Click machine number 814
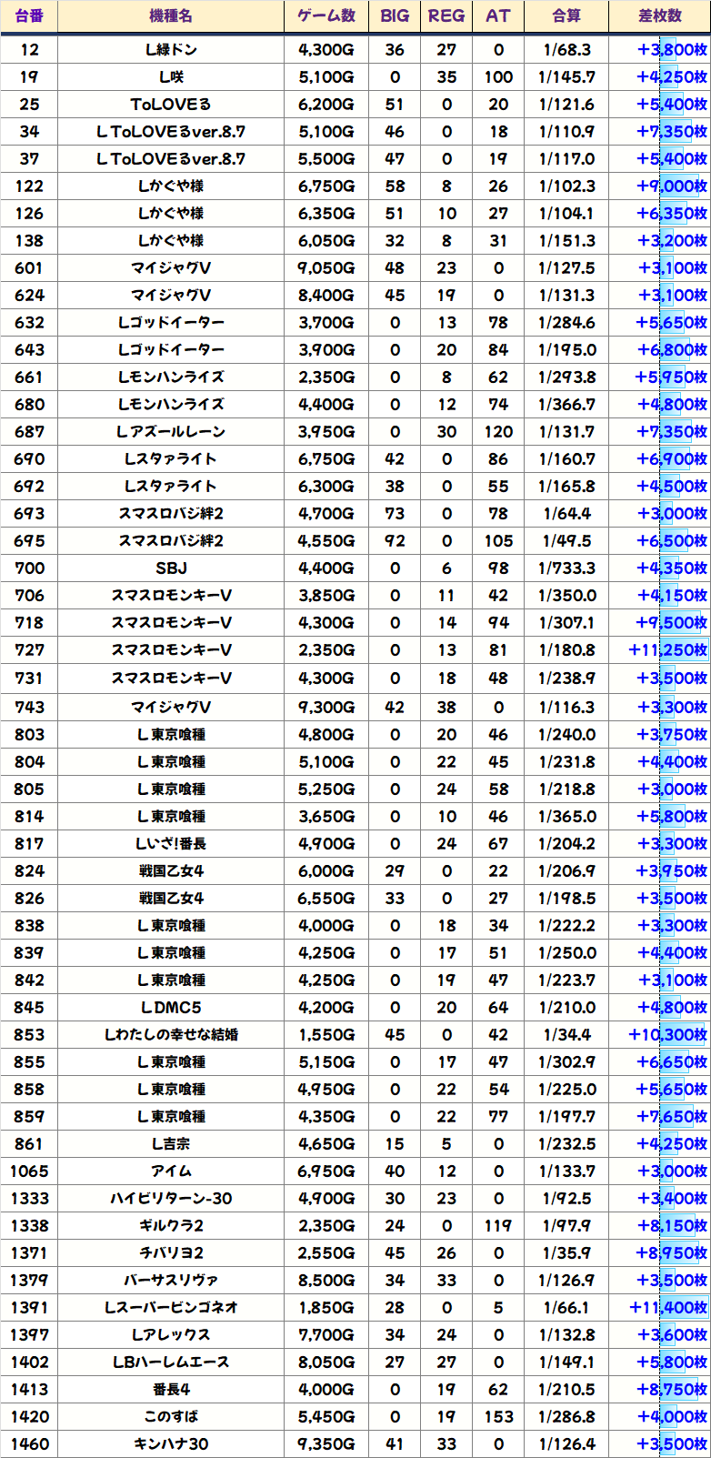 click(x=29, y=816)
